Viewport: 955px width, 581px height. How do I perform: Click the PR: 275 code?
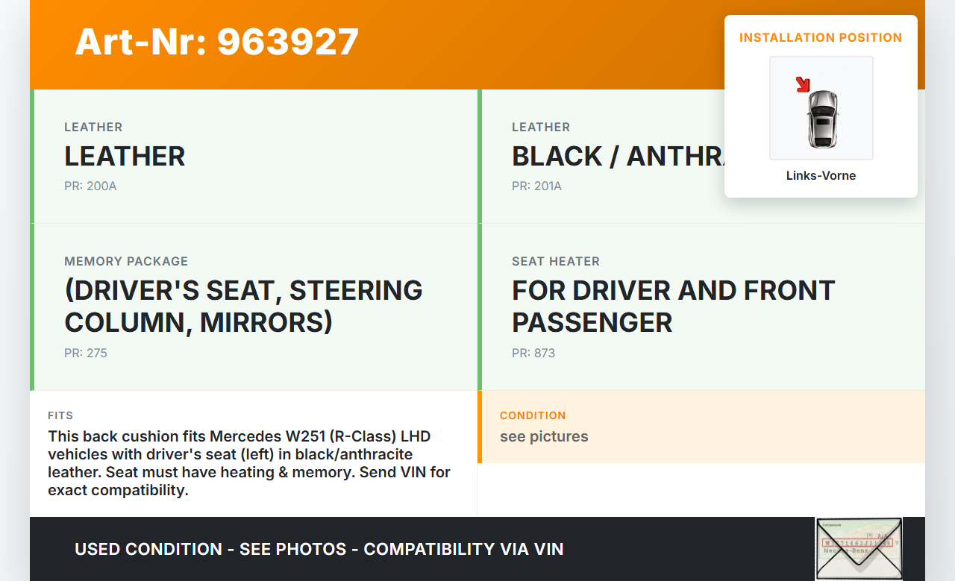[x=86, y=353]
